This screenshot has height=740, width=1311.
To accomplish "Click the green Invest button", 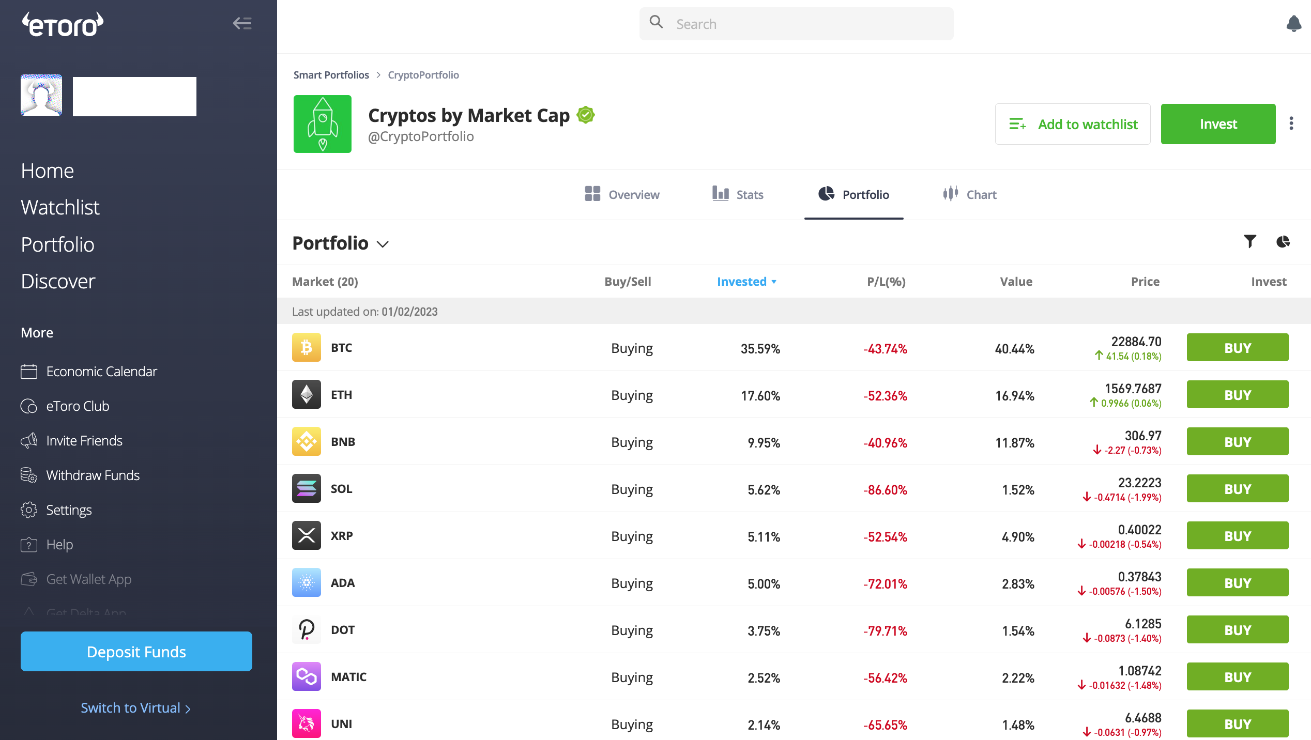I will coord(1218,124).
